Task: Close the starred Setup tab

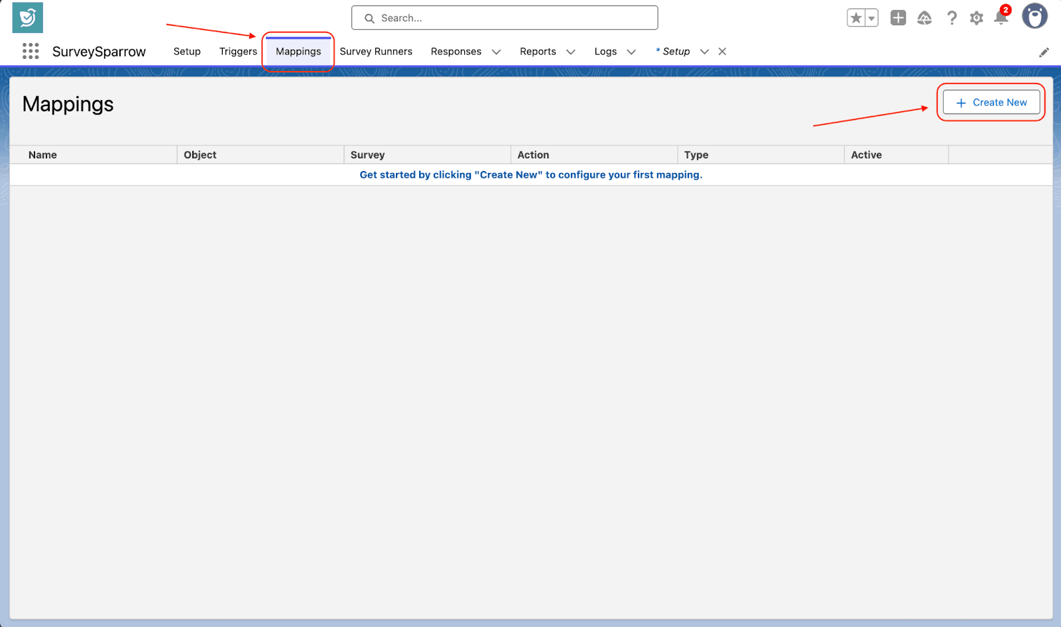Action: 722,52
